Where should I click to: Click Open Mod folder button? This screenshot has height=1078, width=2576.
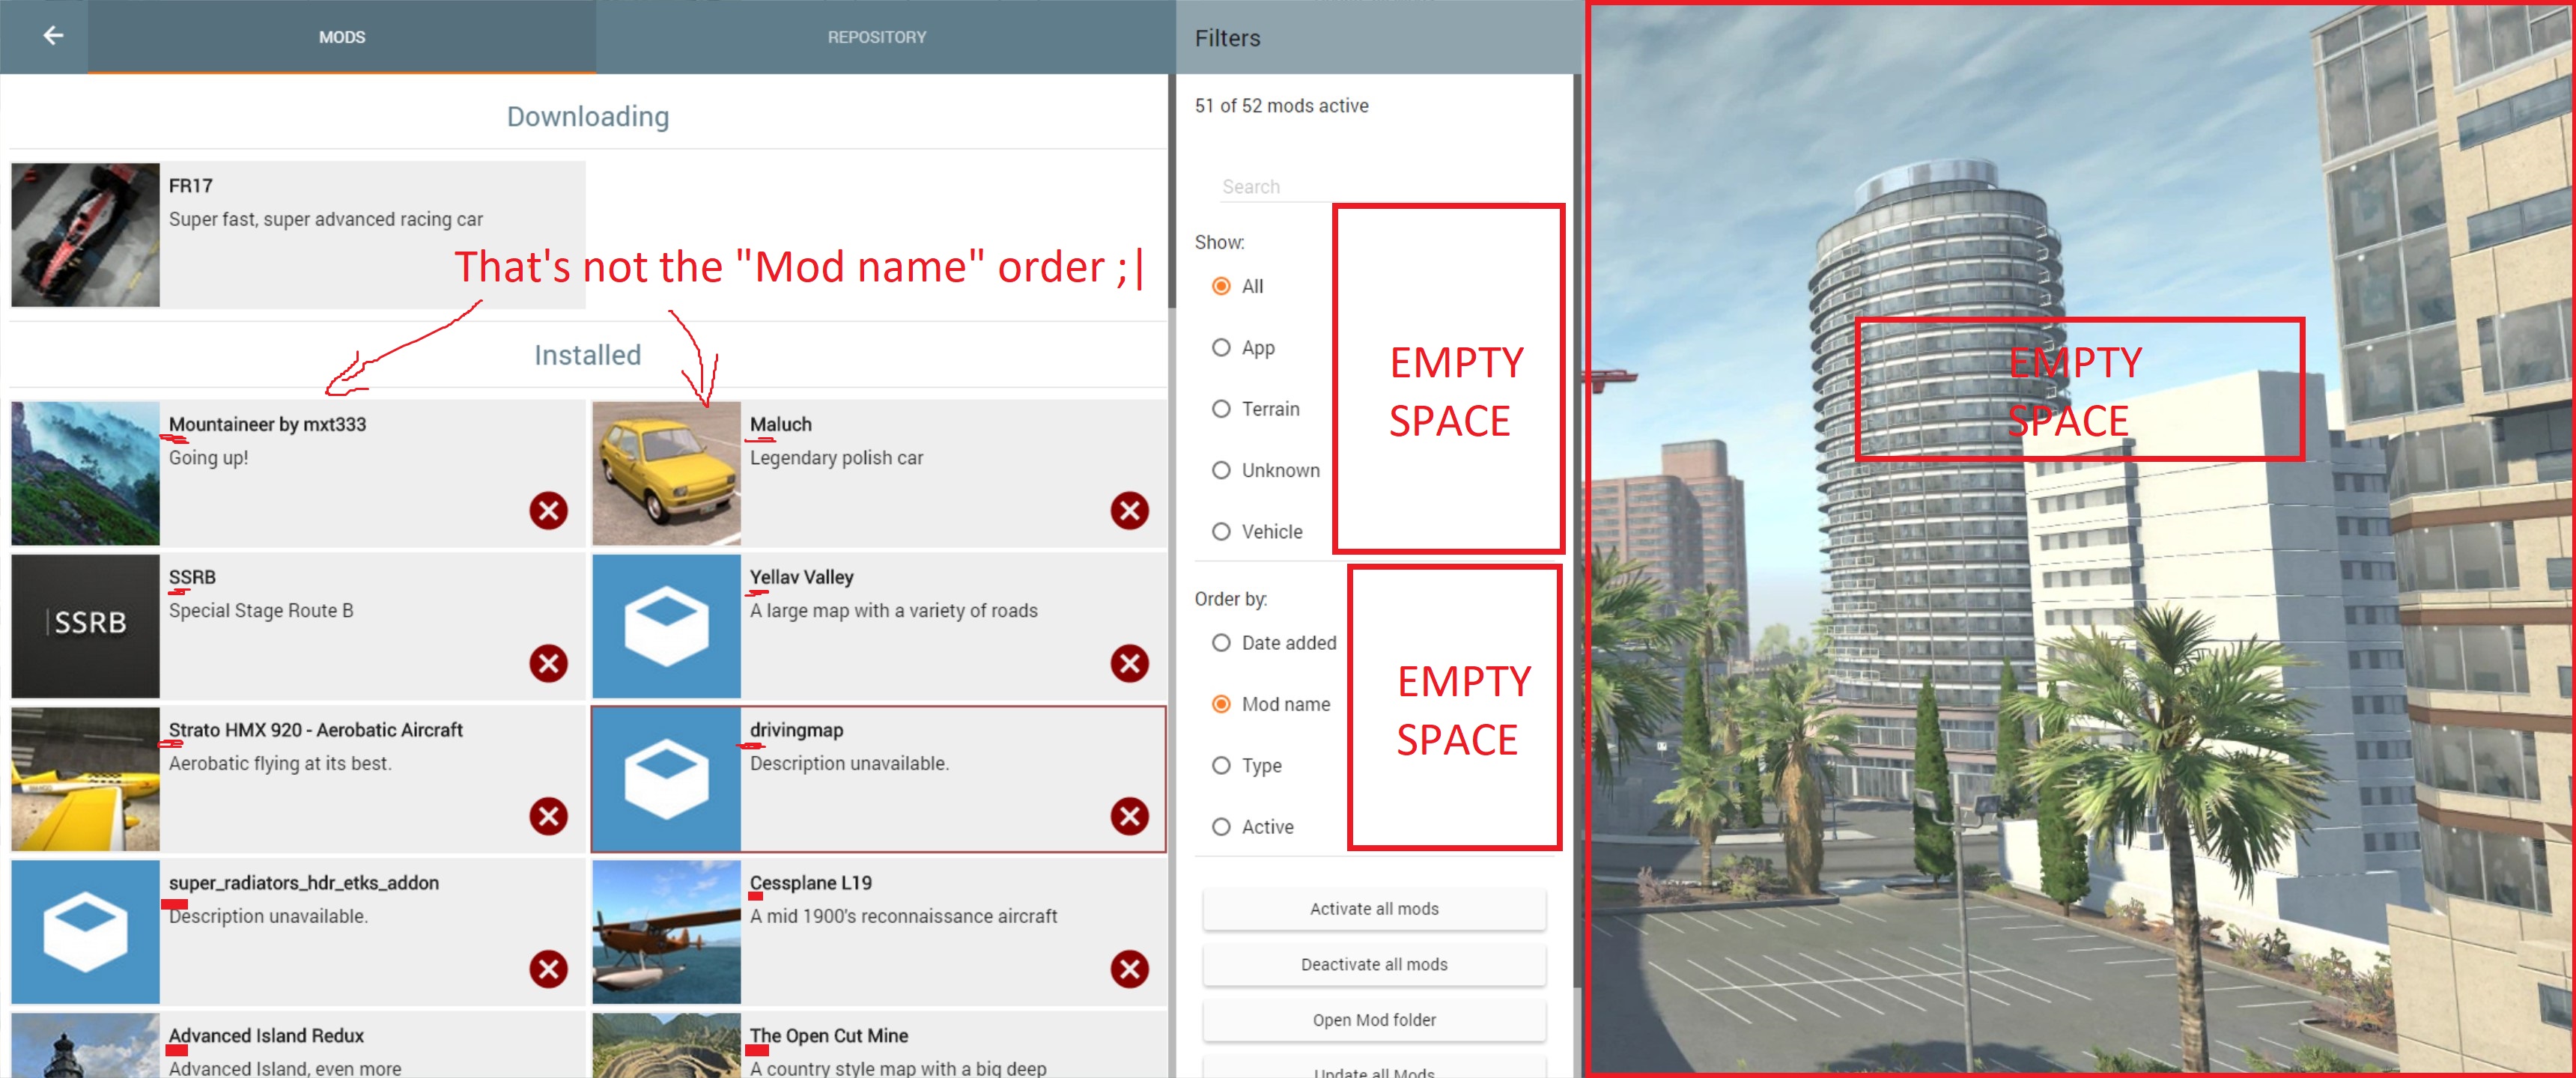pos(1374,1020)
